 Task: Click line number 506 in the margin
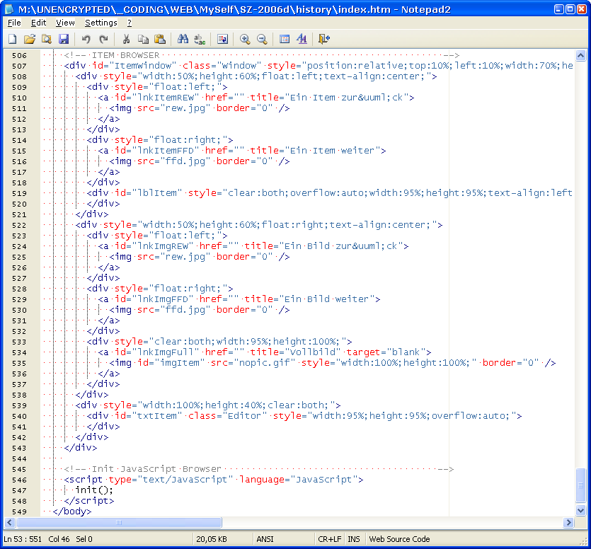click(x=19, y=56)
